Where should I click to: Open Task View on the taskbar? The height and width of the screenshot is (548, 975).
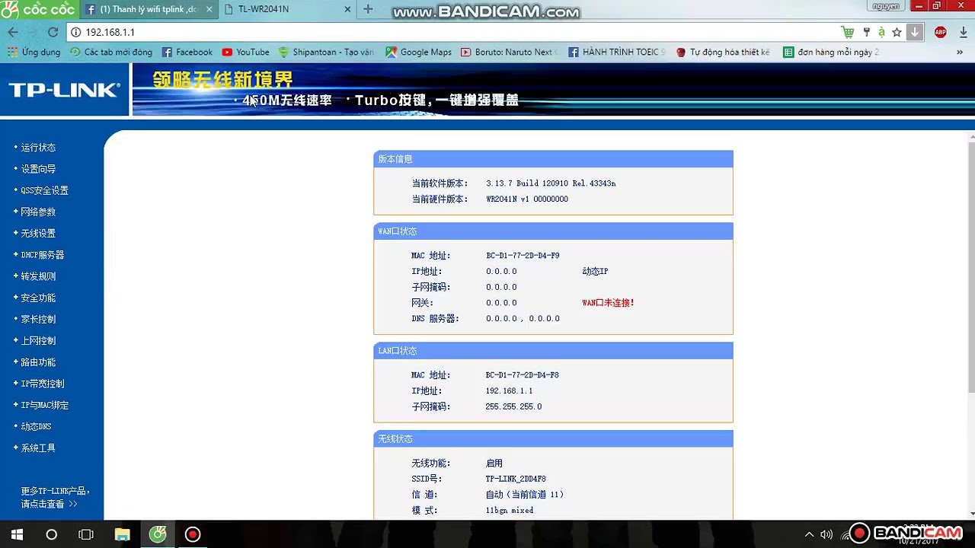pos(86,534)
